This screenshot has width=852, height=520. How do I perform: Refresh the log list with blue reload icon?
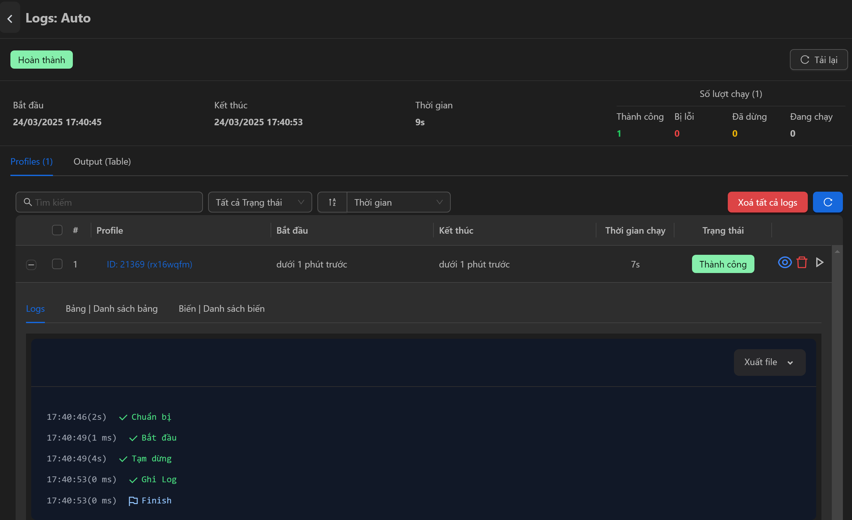(x=828, y=202)
